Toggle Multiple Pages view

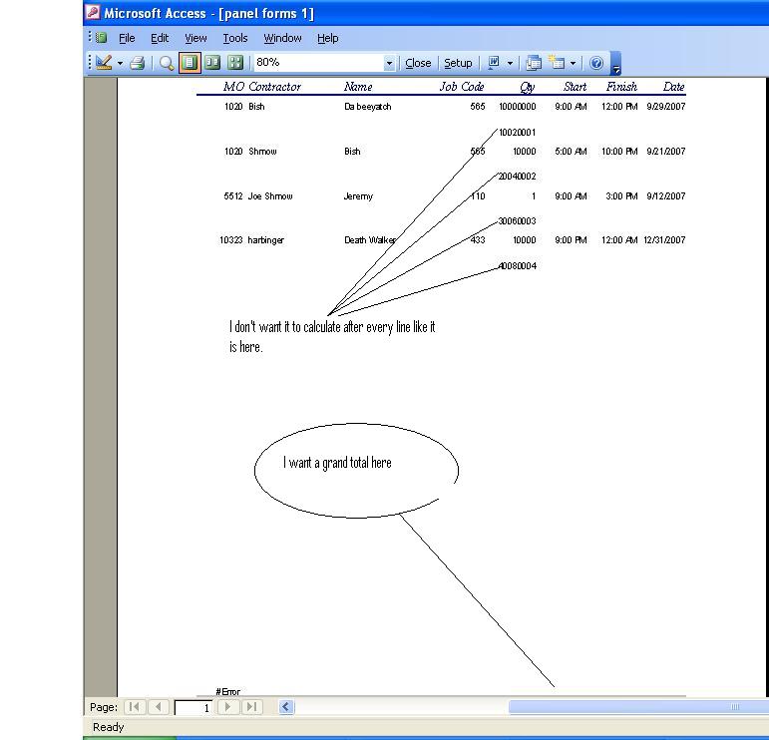[235, 62]
